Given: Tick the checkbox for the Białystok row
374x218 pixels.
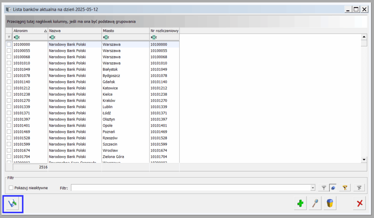Looking at the screenshot, I should pyautogui.click(x=9, y=69).
